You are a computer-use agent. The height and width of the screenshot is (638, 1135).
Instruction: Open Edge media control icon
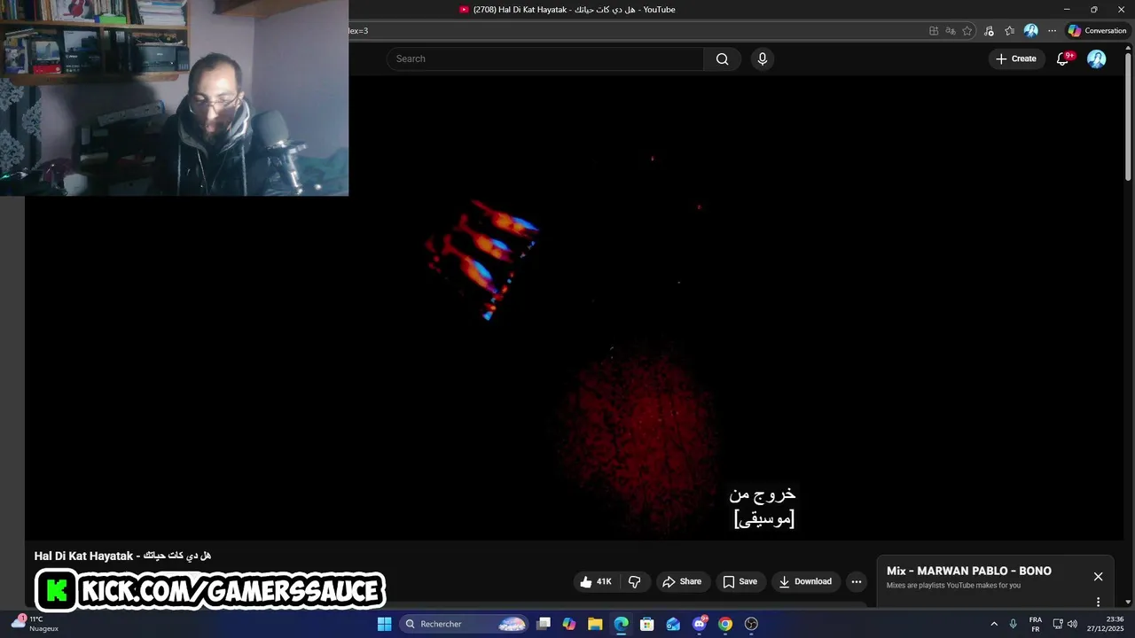click(989, 30)
